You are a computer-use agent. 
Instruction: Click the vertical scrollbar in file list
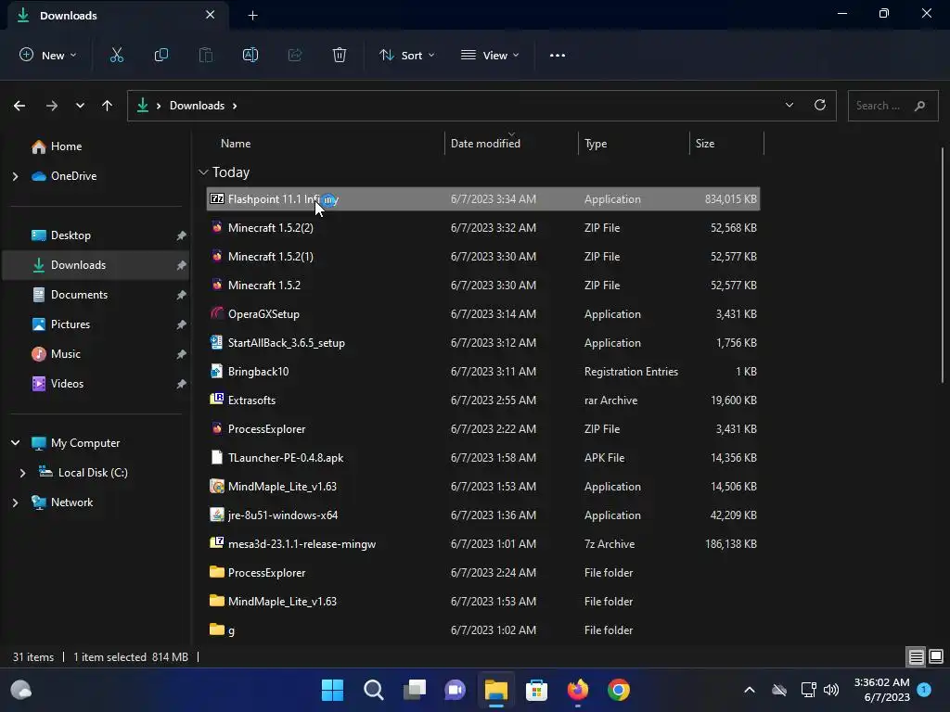pyautogui.click(x=943, y=265)
